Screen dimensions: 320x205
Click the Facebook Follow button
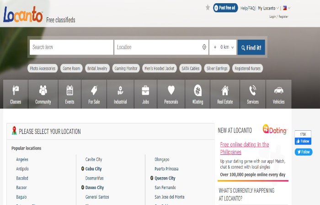303,141
